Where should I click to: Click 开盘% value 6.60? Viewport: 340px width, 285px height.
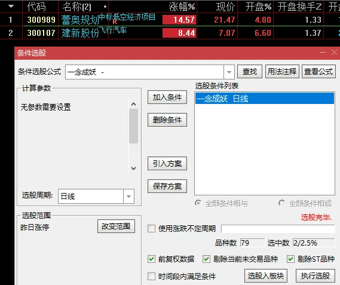pos(263,33)
